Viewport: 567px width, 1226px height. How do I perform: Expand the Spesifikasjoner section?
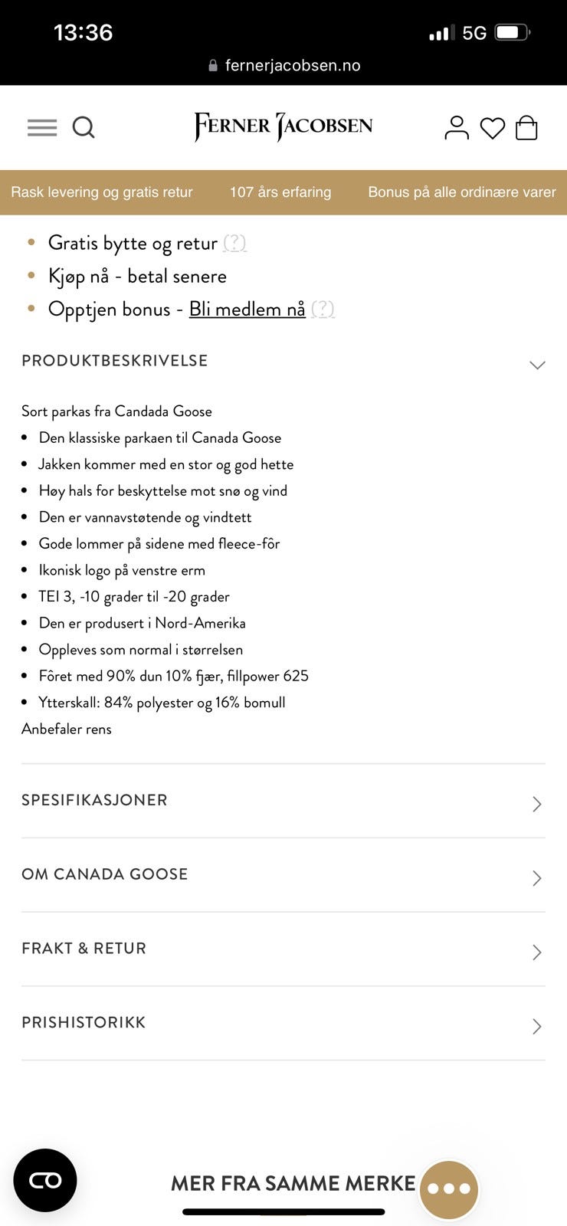[283, 801]
